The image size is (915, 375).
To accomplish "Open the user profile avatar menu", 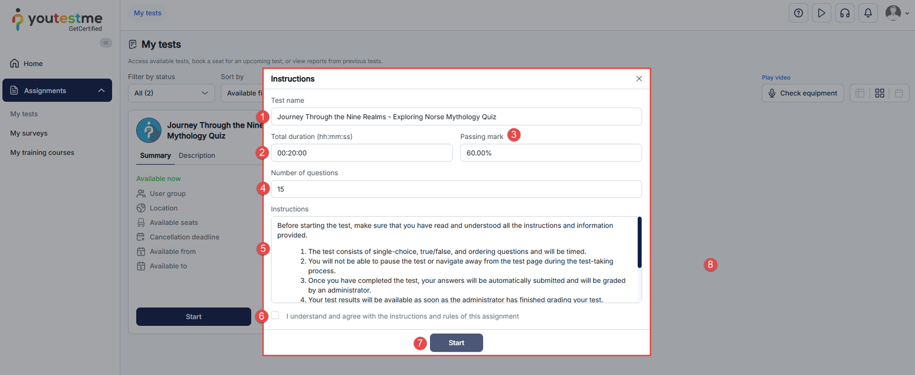I will 896,13.
